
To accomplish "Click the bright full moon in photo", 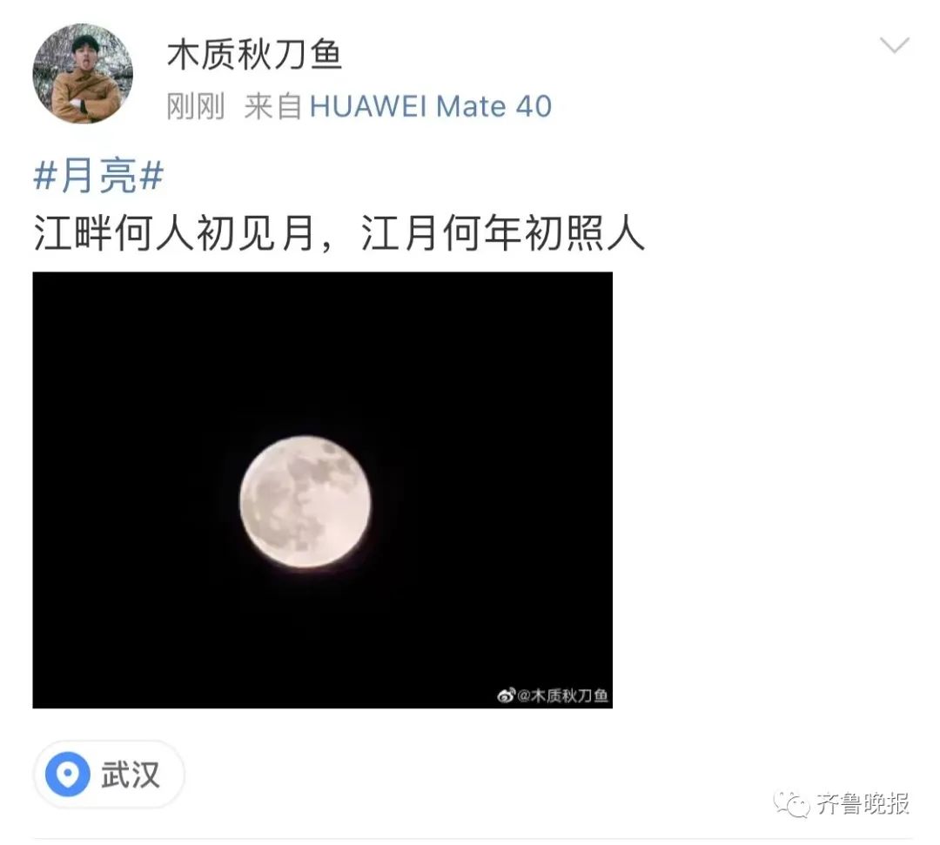I will (x=305, y=501).
